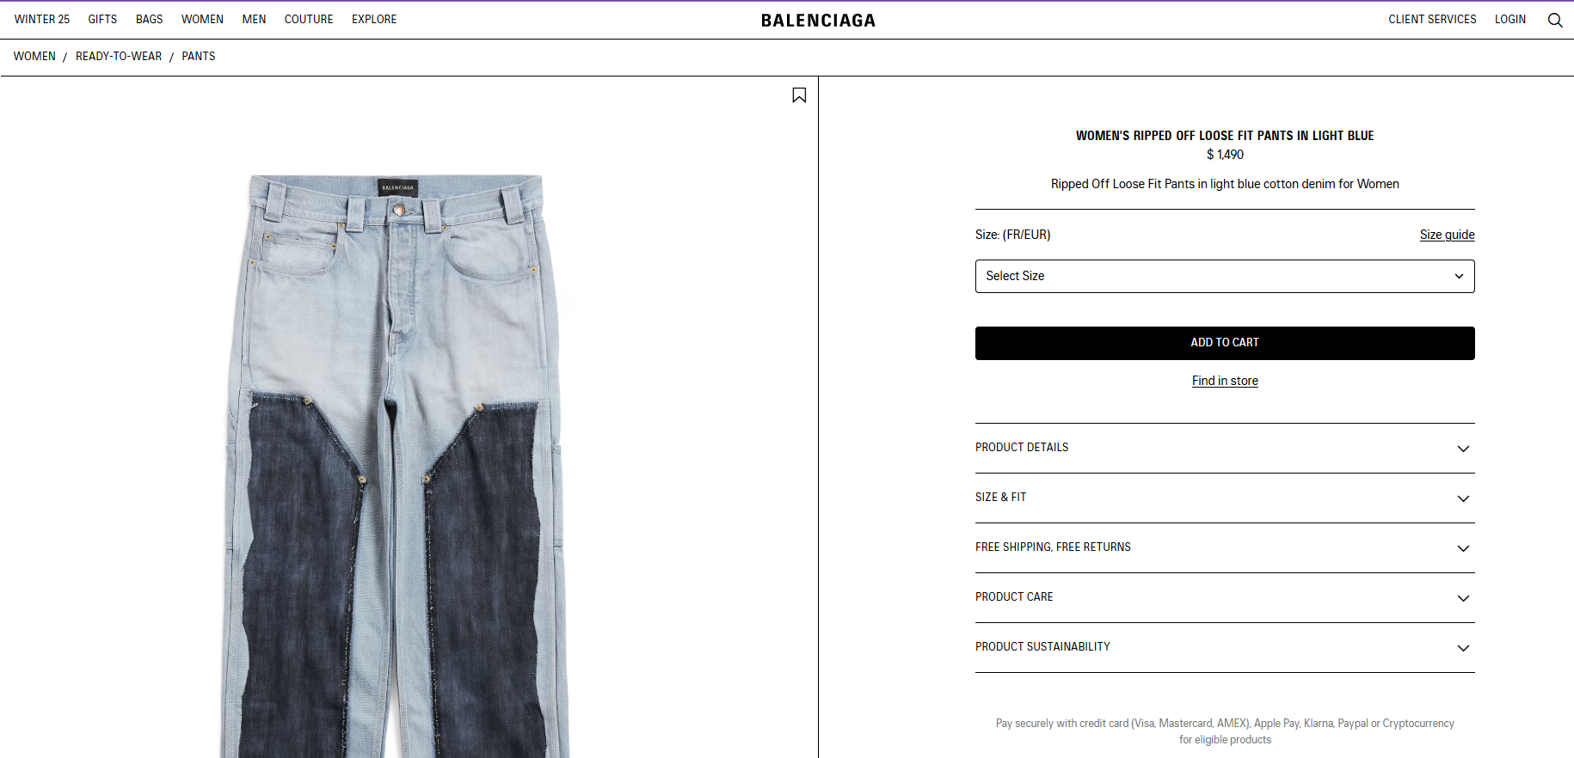Expand Free Shipping, Free Returns section

pyautogui.click(x=1225, y=547)
